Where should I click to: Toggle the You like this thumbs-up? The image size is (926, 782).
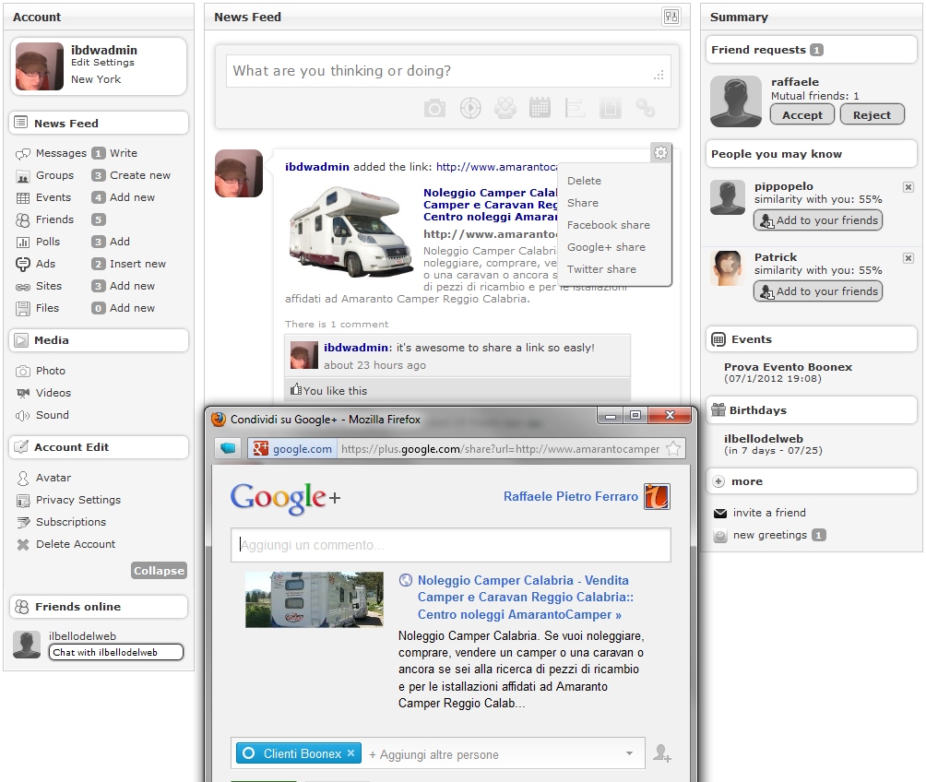pyautogui.click(x=296, y=390)
